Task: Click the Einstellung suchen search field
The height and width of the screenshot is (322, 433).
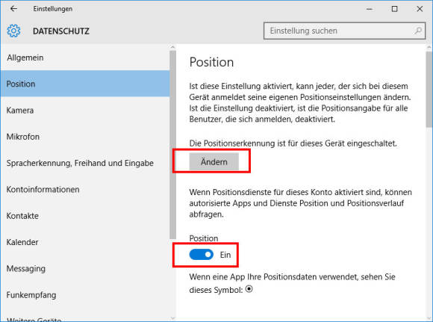Action: point(344,31)
